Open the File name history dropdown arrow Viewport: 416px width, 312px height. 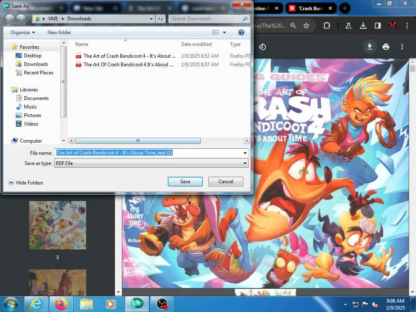[245, 153]
